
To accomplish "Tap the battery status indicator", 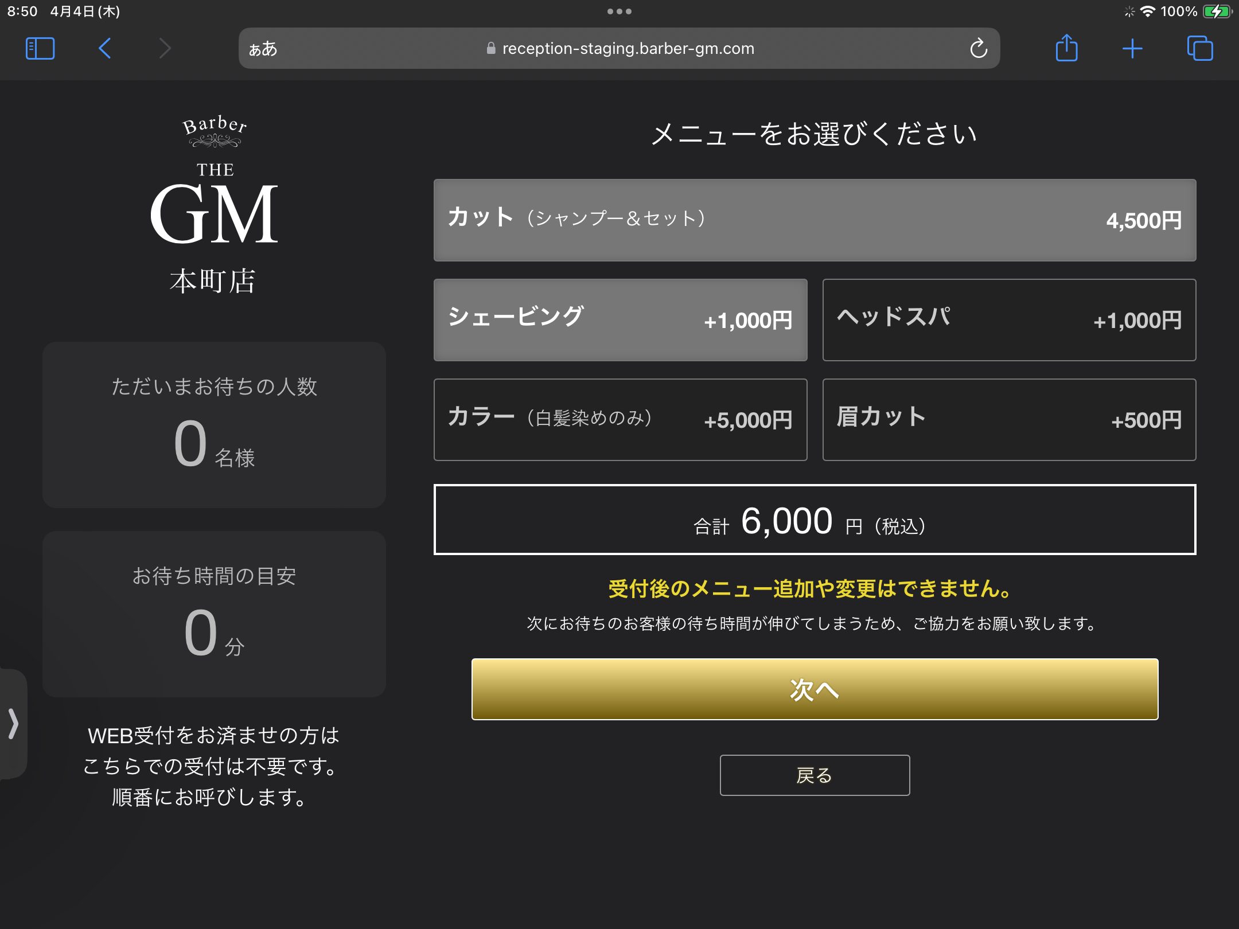I will (1216, 11).
